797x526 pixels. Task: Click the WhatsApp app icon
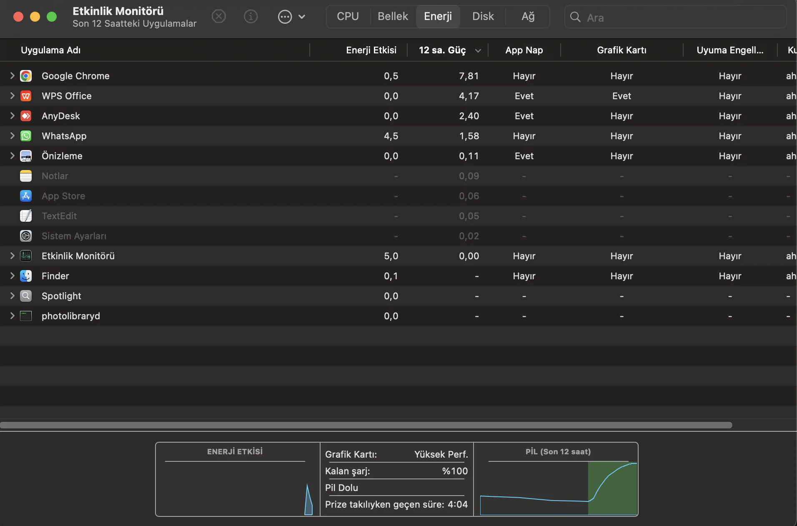(x=26, y=136)
